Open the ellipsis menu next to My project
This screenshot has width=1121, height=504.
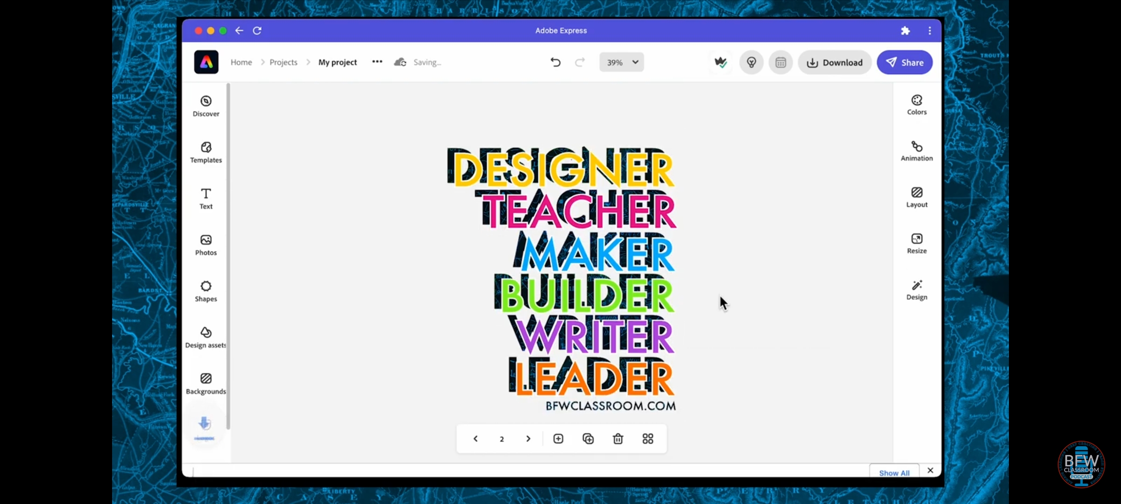click(x=377, y=62)
